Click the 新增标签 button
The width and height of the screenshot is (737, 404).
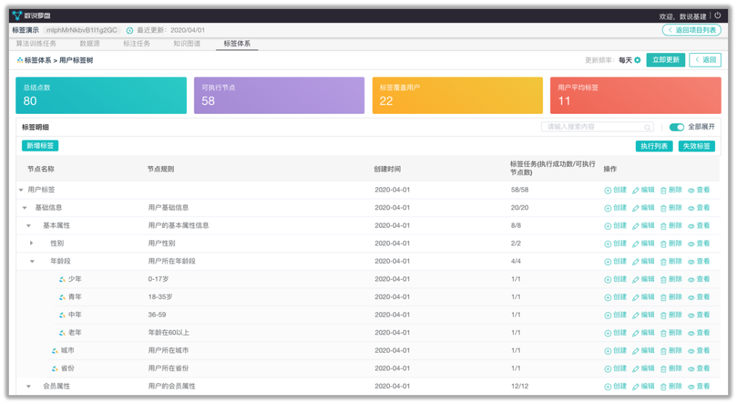(40, 146)
